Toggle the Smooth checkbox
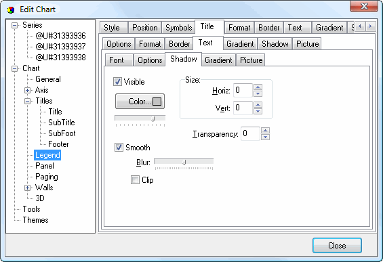 119,148
